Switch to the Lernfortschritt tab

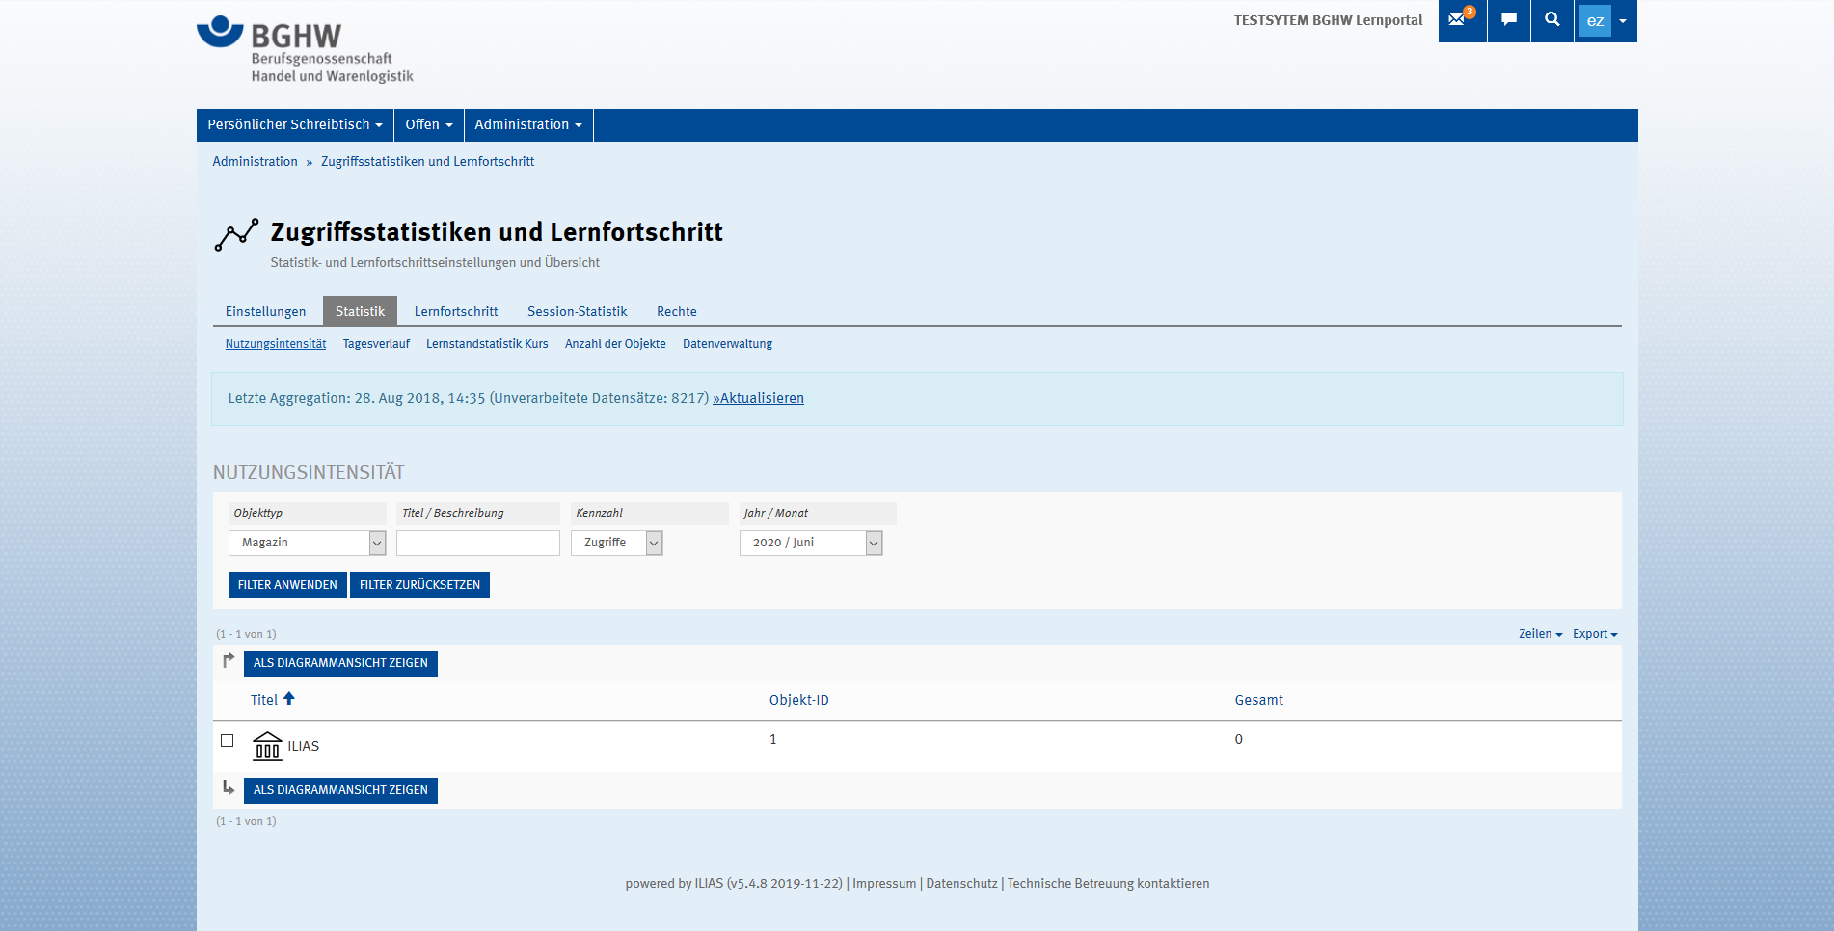tap(456, 311)
